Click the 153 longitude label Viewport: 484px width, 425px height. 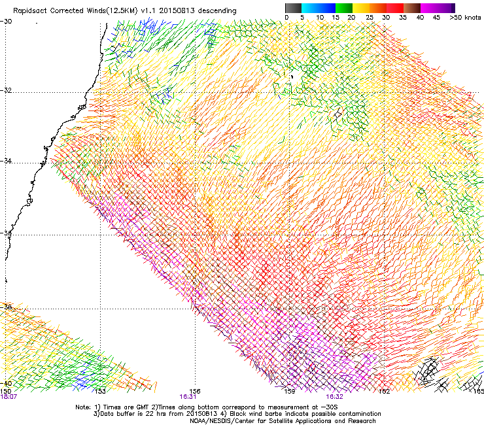(x=100, y=391)
